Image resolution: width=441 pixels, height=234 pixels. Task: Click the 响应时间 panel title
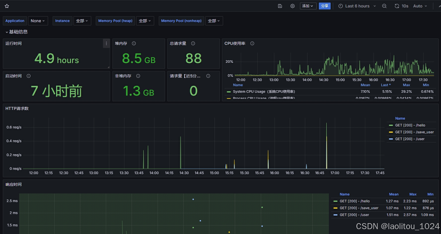click(13, 184)
